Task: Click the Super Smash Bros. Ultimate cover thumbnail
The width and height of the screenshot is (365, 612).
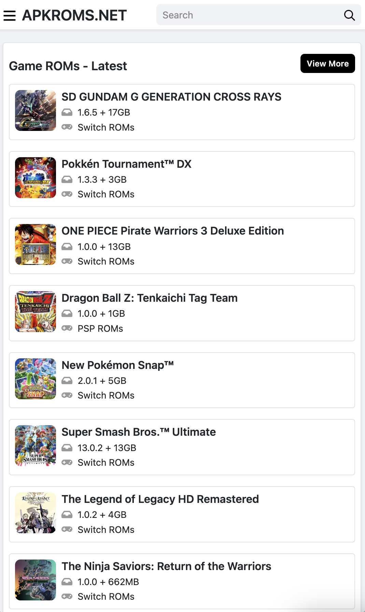Action: 36,446
